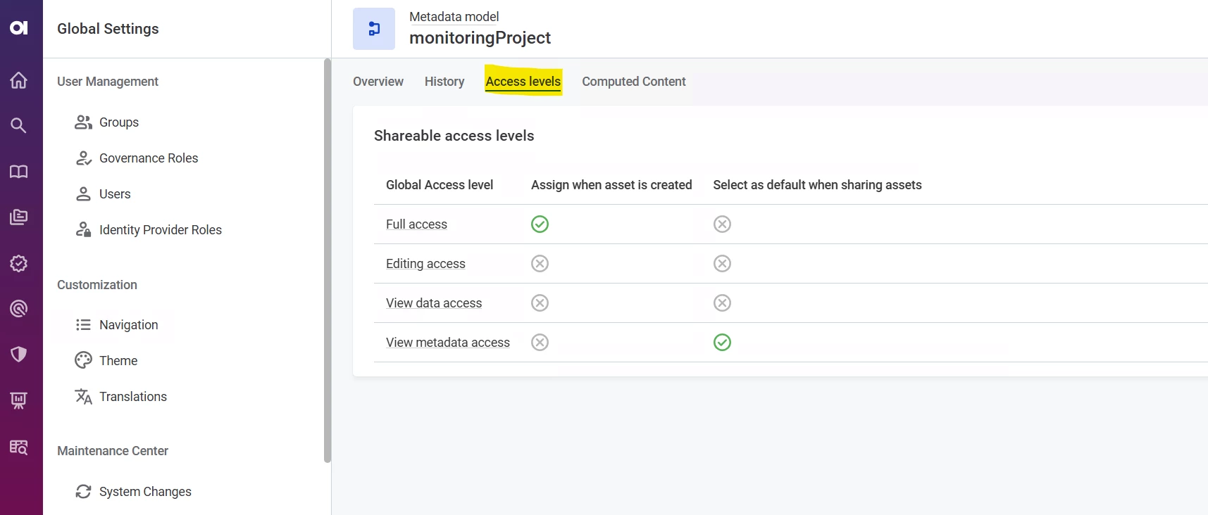
Task: Open the Computed Content tab
Action: (x=633, y=82)
